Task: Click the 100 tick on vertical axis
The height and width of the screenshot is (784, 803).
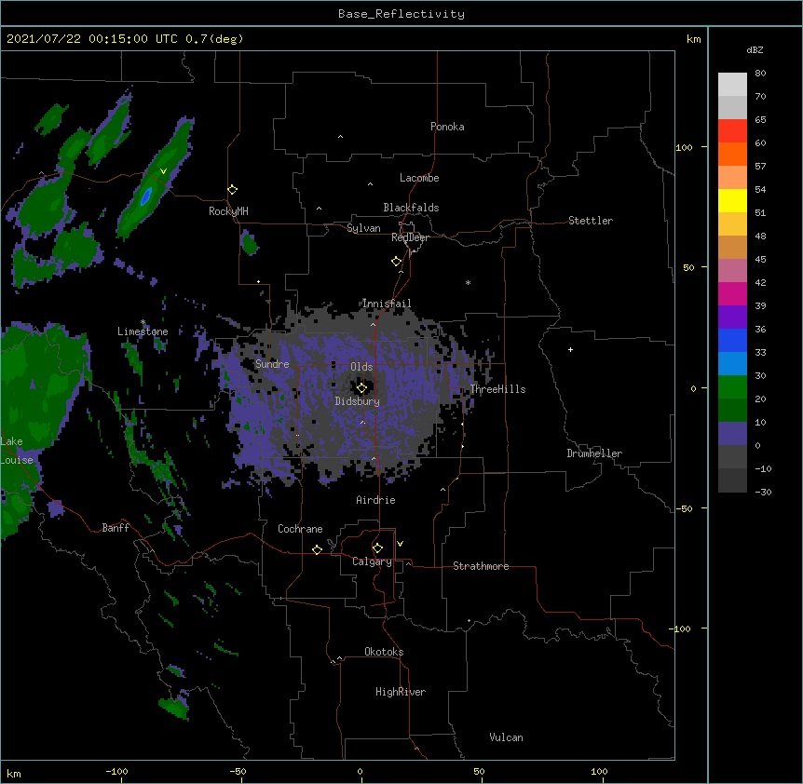Action: tap(684, 147)
